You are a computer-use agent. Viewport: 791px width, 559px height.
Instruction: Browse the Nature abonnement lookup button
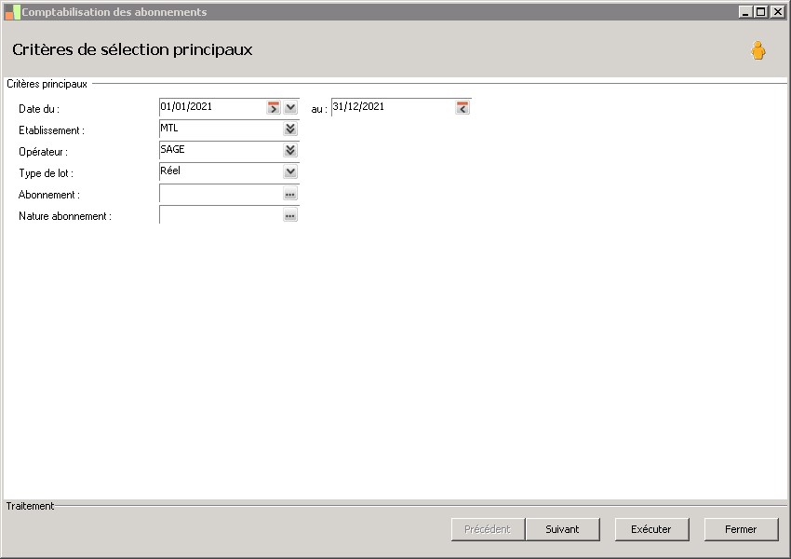(290, 215)
